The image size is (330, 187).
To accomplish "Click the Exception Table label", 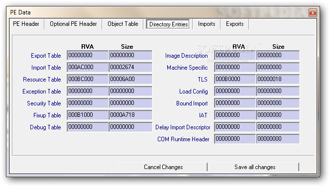I will pyautogui.click(x=42, y=92).
